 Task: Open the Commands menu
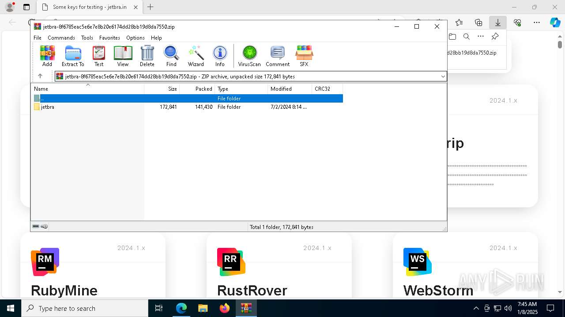point(61,38)
